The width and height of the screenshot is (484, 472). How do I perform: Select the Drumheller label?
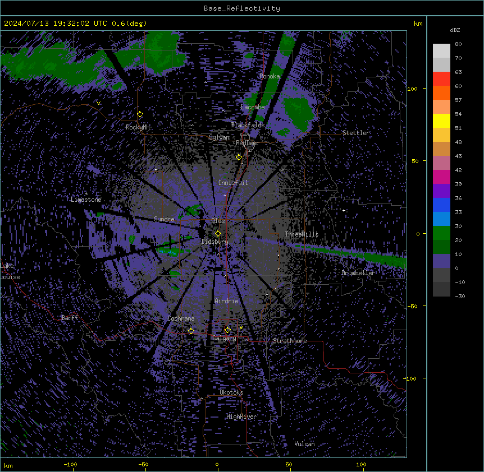pos(358,273)
